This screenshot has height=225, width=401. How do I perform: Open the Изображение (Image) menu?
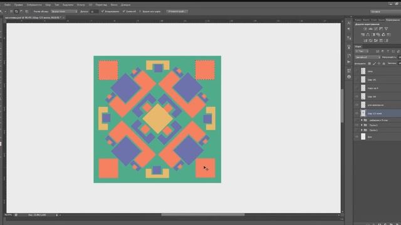coord(34,4)
